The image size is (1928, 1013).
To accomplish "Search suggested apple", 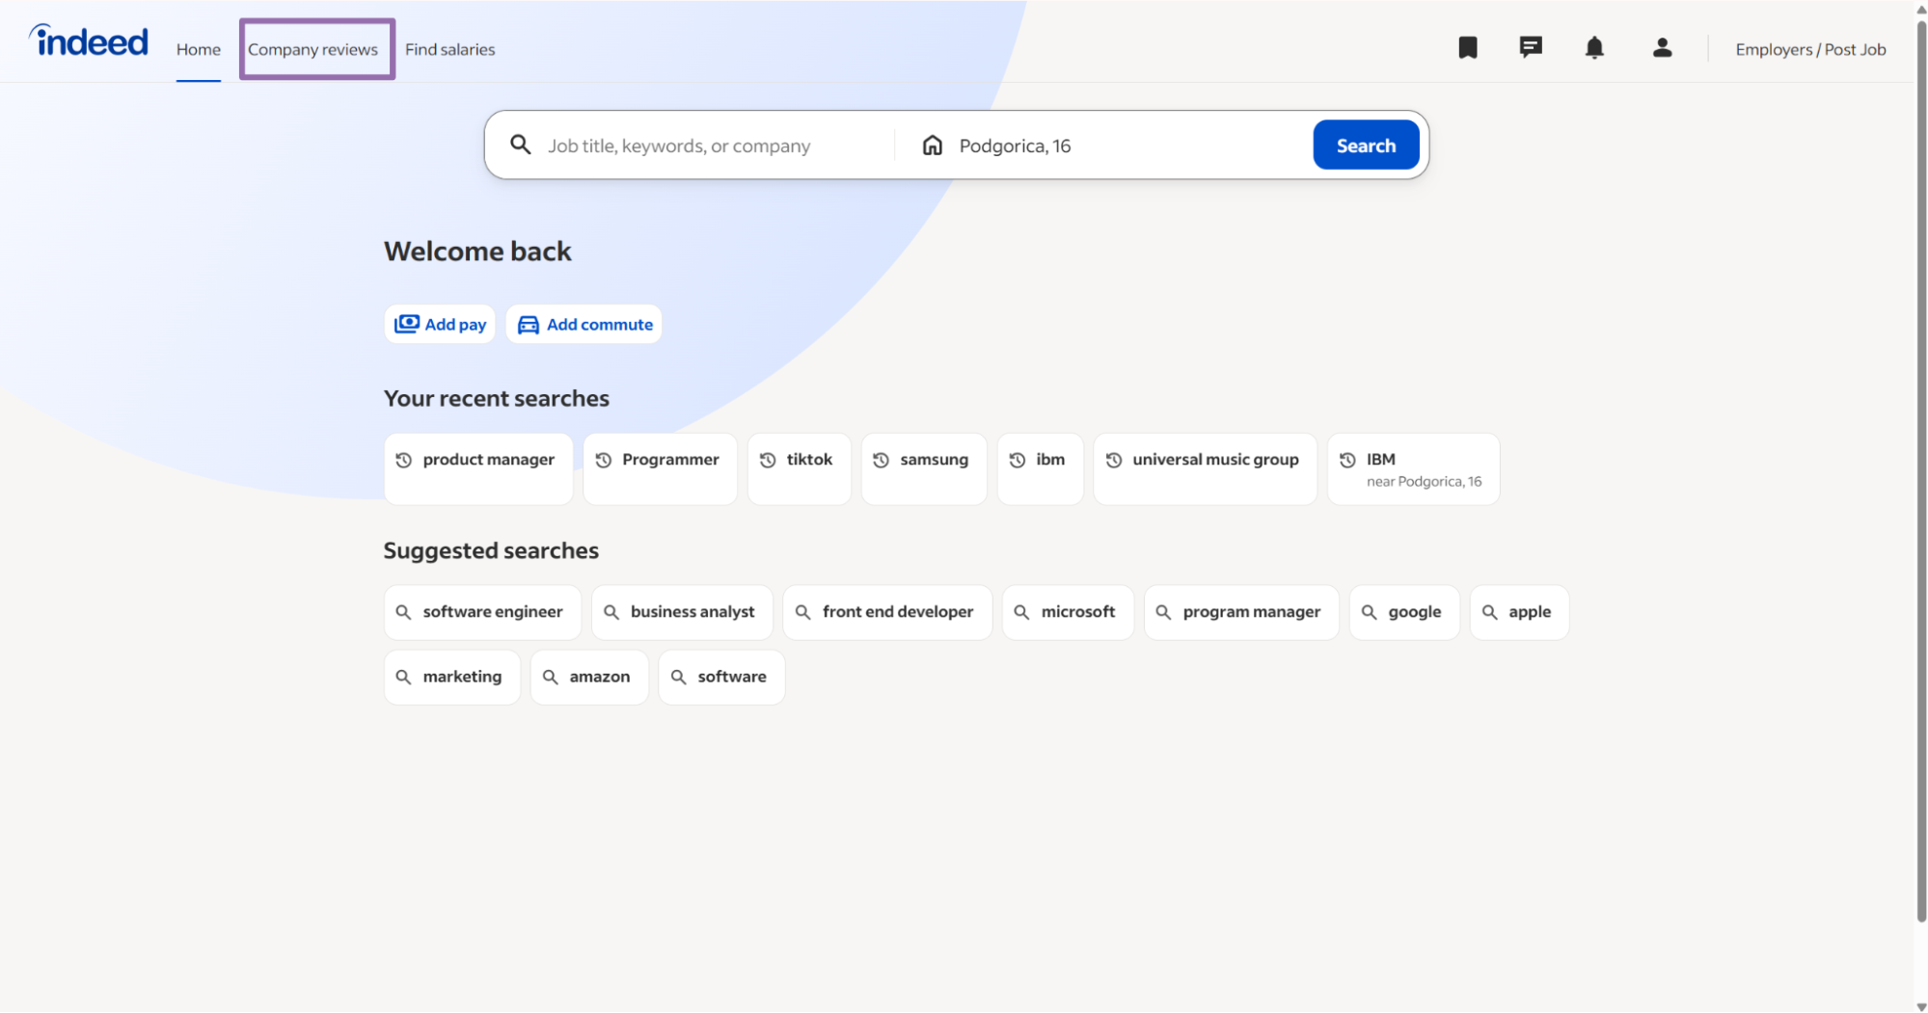I will [1519, 612].
